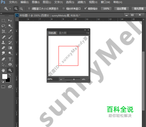146x127 pixels.
Task: Enable resize windows to fit checkbox
Action: pos(29,8)
